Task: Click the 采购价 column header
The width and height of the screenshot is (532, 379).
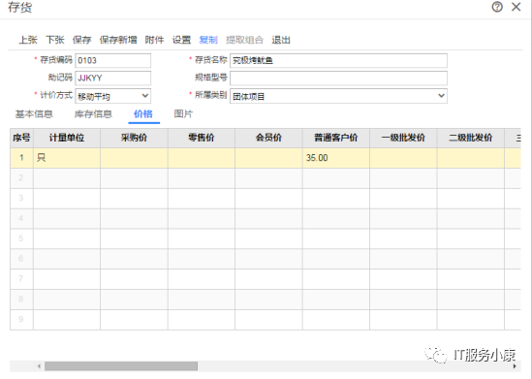Action: tap(134, 138)
